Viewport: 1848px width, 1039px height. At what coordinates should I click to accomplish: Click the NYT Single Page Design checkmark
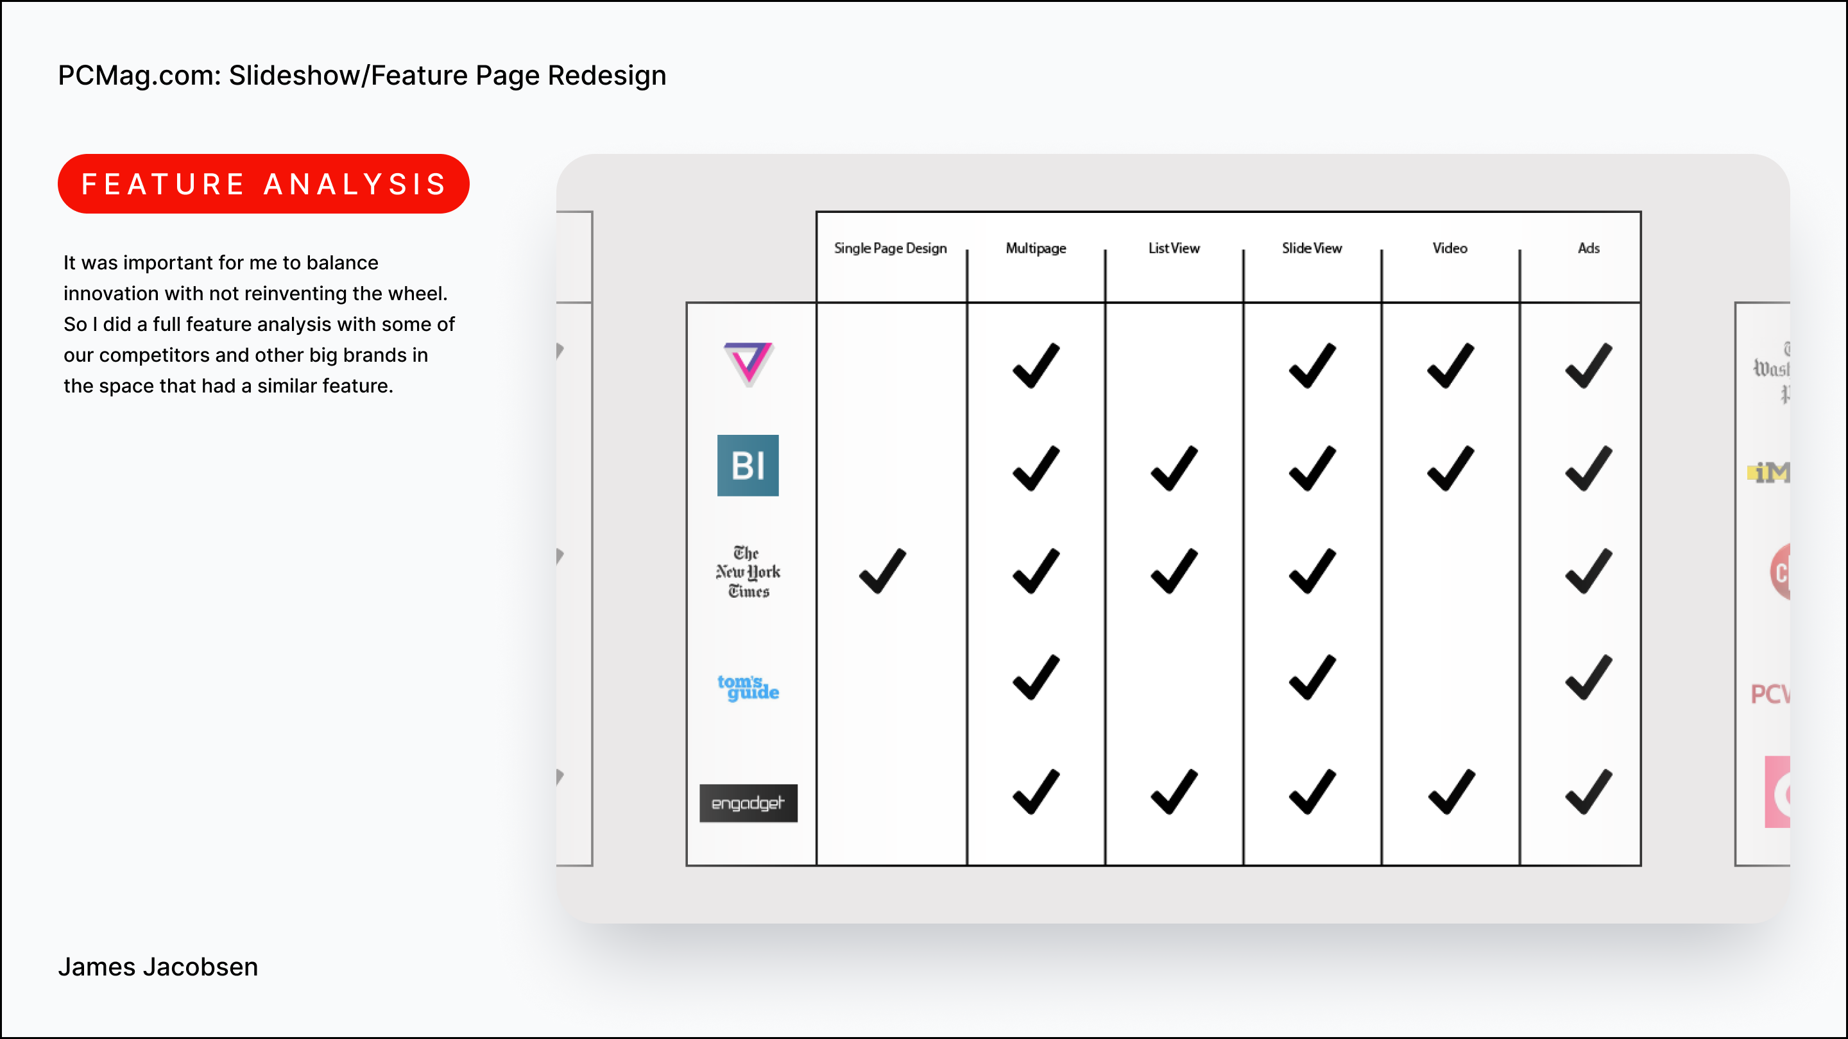point(882,571)
